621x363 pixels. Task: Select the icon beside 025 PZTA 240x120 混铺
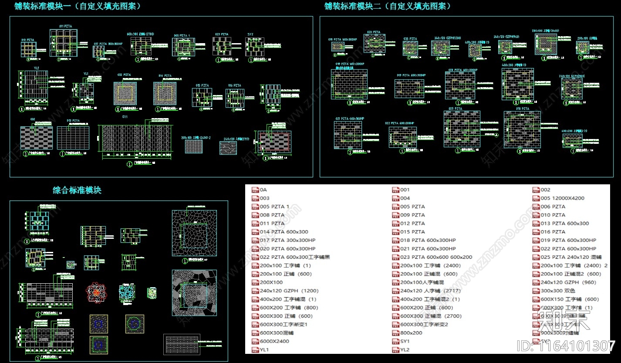click(x=536, y=257)
